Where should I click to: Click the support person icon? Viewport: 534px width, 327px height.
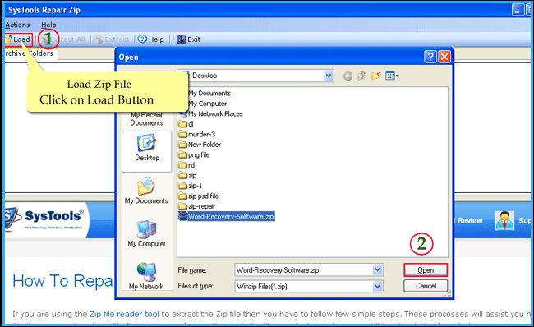[504, 220]
